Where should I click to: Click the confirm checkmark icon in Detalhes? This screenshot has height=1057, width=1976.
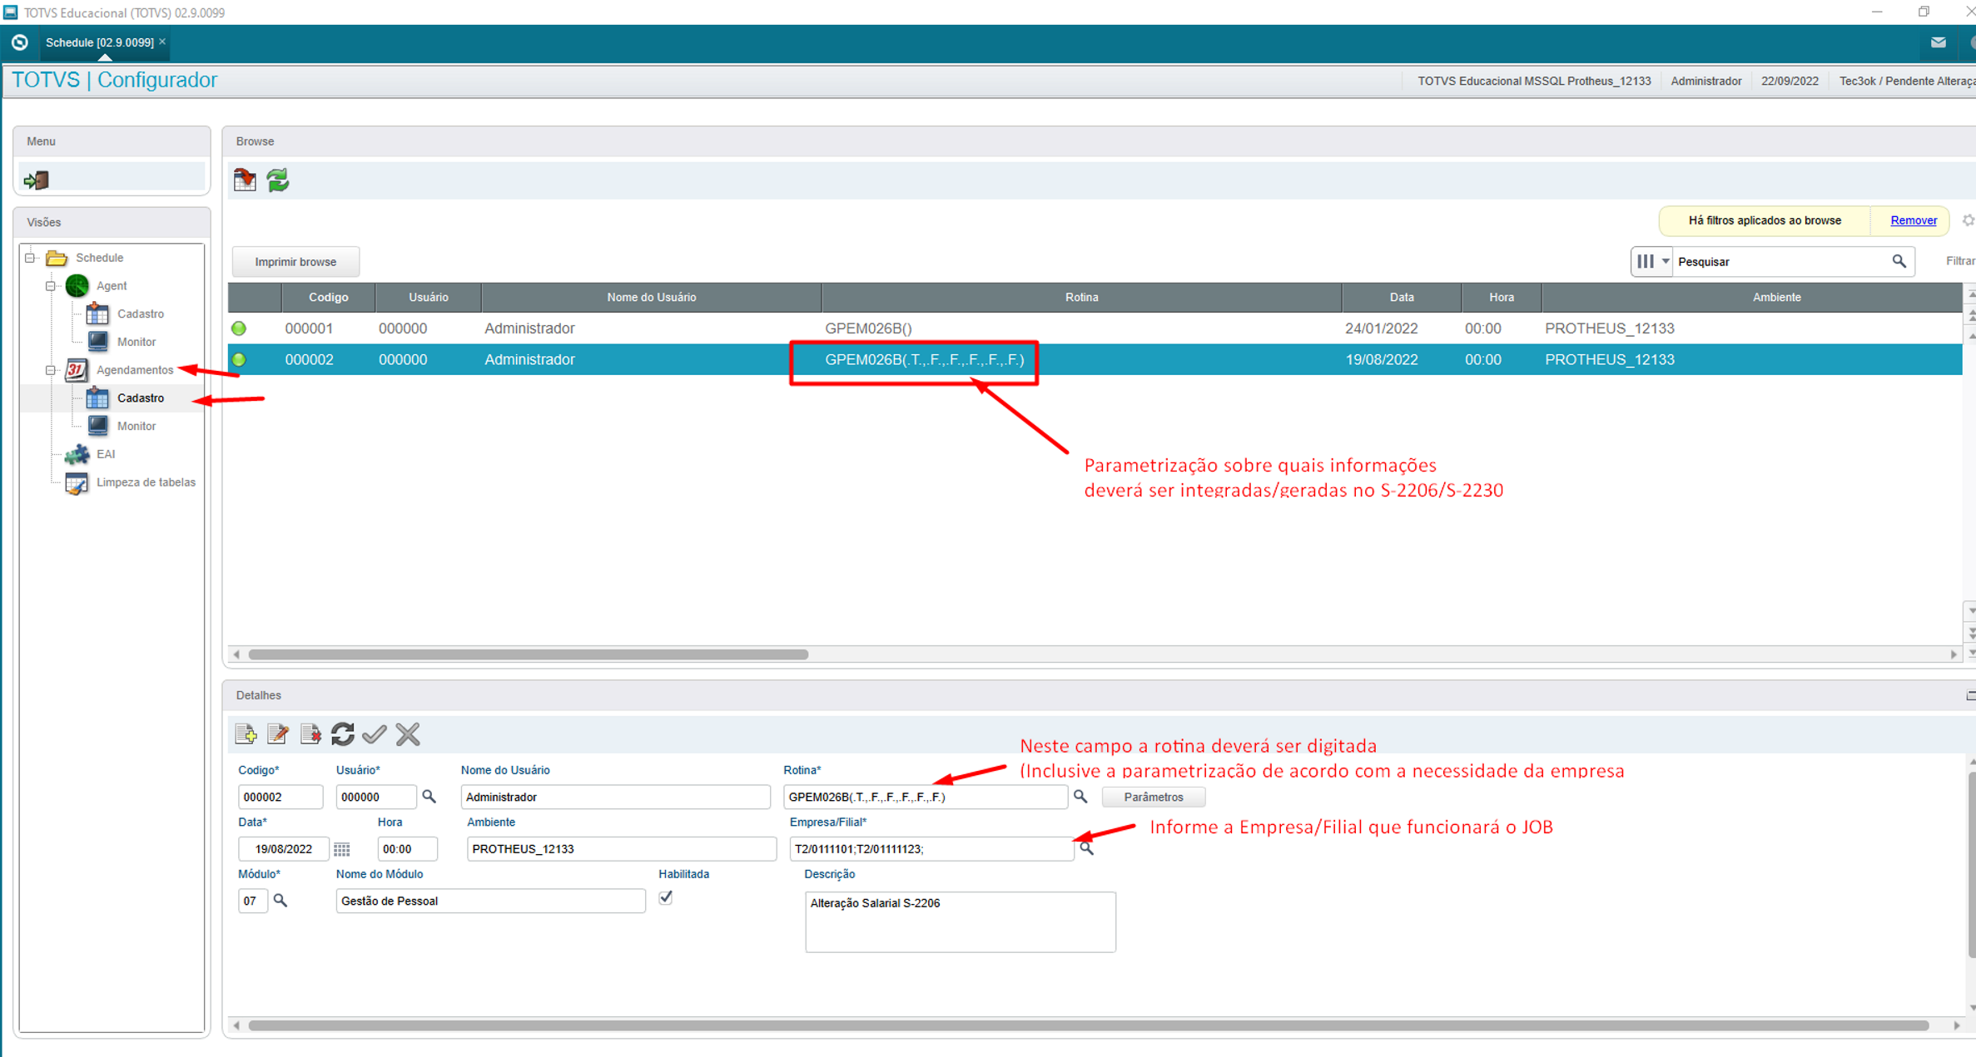pyautogui.click(x=375, y=733)
